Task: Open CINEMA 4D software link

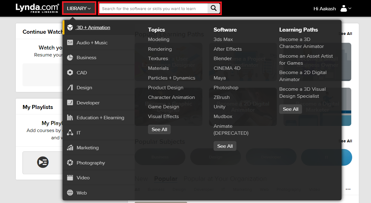Action: tap(227, 68)
